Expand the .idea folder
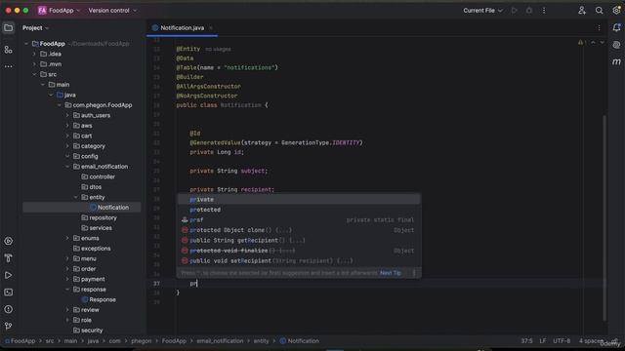The height and width of the screenshot is (351, 625). click(35, 54)
